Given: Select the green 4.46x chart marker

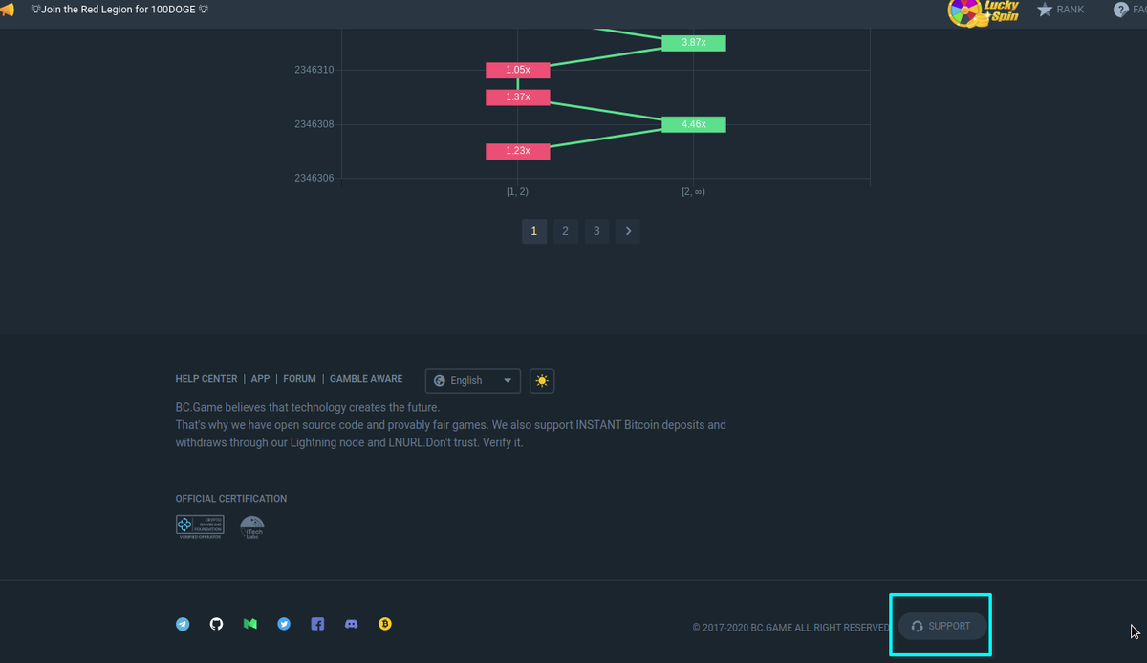Looking at the screenshot, I should [x=694, y=124].
